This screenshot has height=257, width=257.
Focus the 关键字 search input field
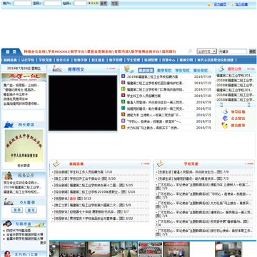(233, 51)
